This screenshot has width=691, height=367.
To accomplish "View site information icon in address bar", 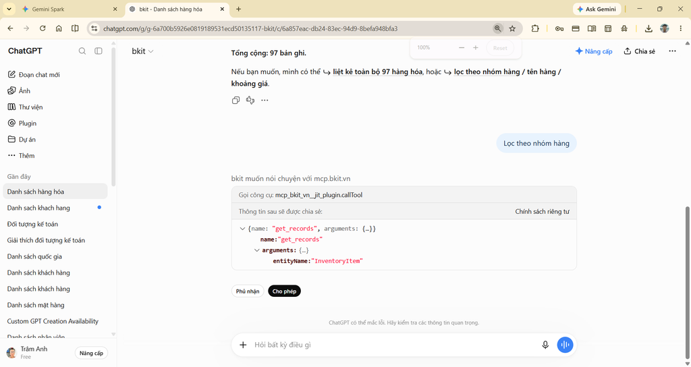I will pyautogui.click(x=94, y=28).
